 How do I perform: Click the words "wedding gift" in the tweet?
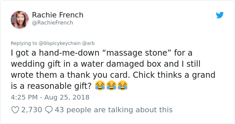[x=36, y=64]
